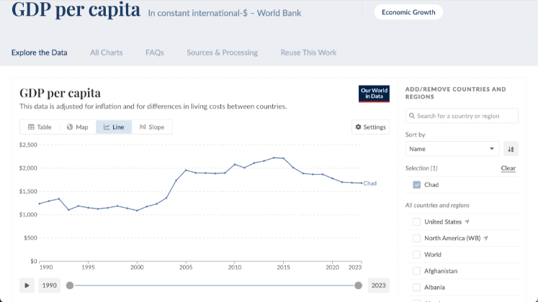Focus the country or region search field
The height and width of the screenshot is (302, 538).
coord(466,116)
